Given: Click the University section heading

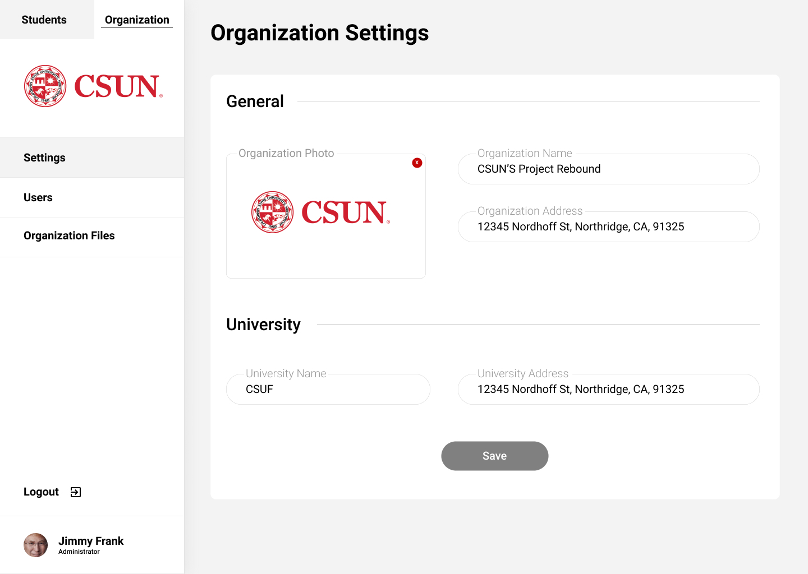Looking at the screenshot, I should tap(264, 325).
